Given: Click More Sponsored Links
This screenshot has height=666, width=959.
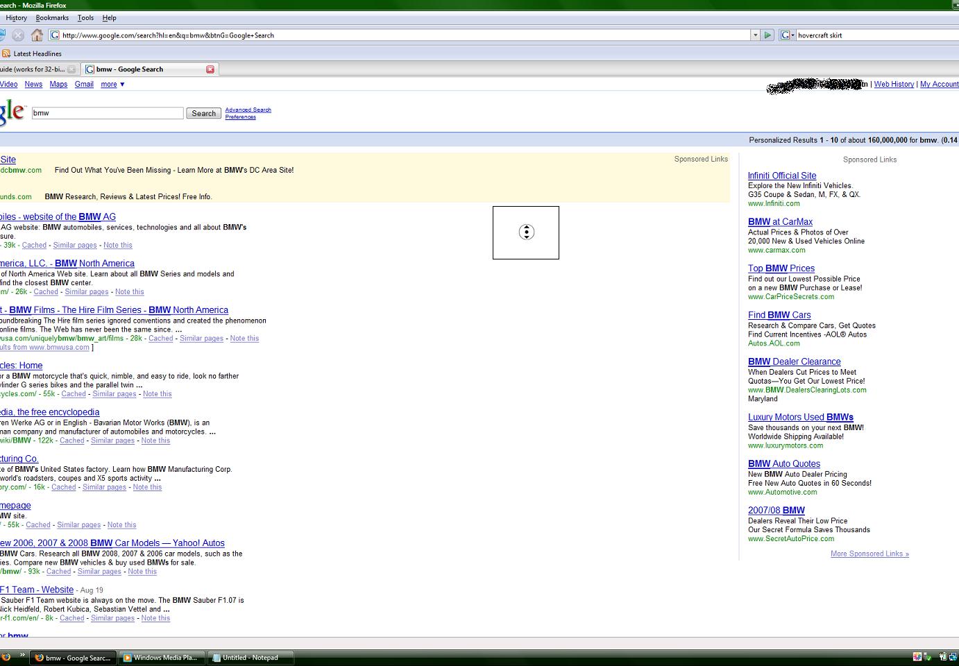Looking at the screenshot, I should (x=869, y=554).
